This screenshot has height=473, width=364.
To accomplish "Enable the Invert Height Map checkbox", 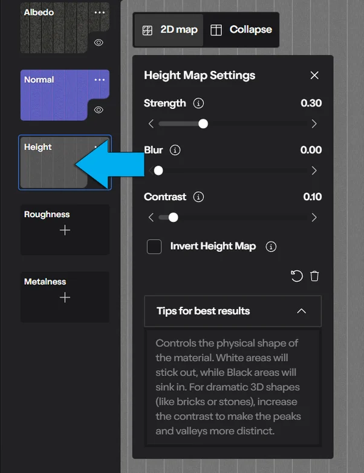I will (154, 246).
